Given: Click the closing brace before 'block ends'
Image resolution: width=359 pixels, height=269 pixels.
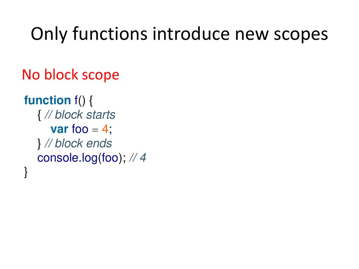Looking at the screenshot, I should coord(39,144).
